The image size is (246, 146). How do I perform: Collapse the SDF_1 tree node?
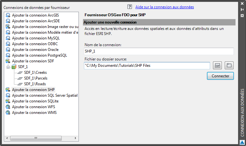coord(8,67)
